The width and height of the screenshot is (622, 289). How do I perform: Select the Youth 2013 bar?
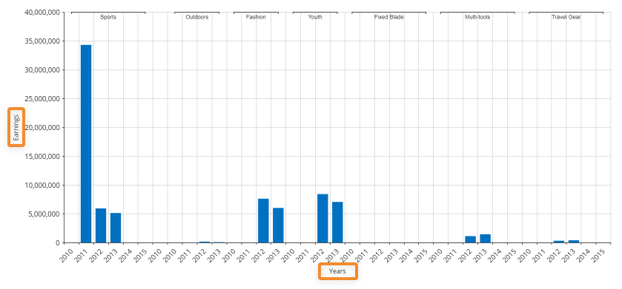point(337,222)
